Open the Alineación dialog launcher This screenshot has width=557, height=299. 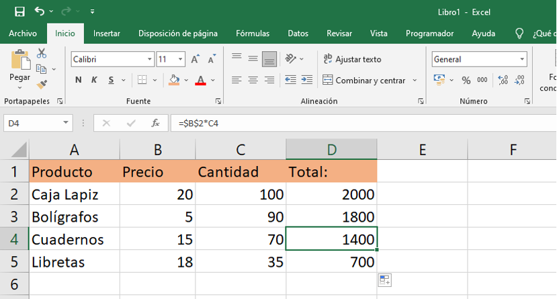click(x=421, y=101)
